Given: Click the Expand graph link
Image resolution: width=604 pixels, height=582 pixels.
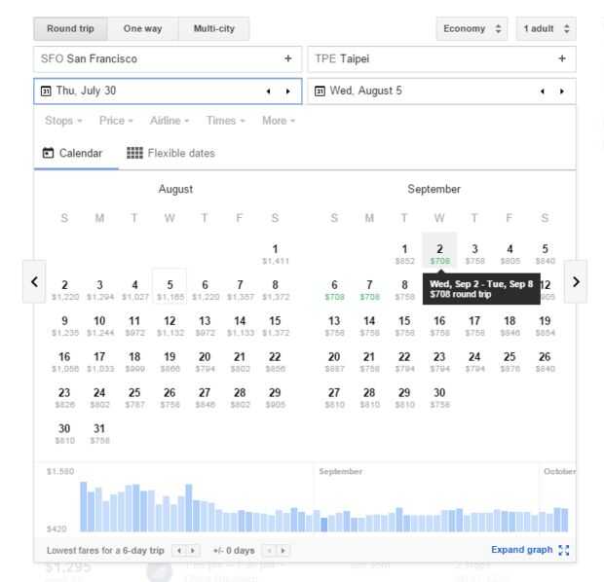Looking at the screenshot, I should click(521, 550).
